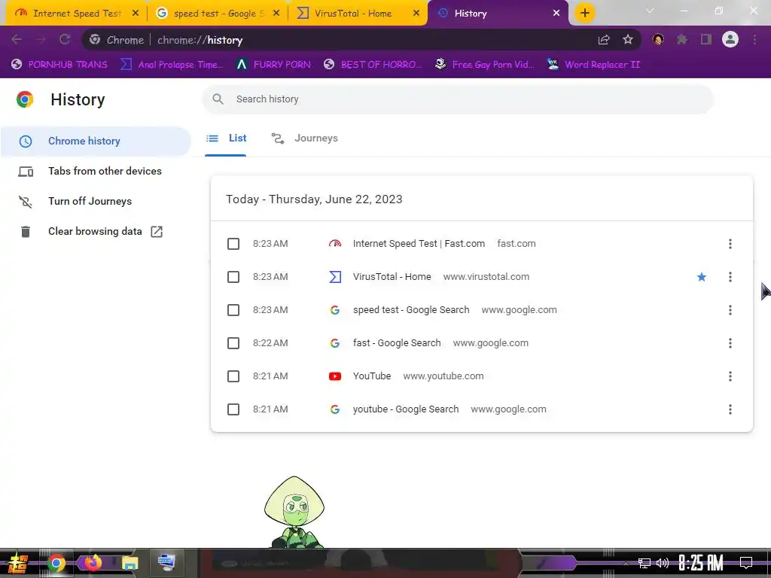Toggle the side panel icon

click(x=706, y=39)
